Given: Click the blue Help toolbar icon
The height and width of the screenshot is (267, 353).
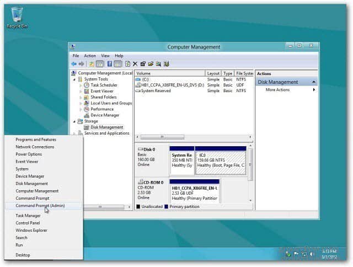Looking at the screenshot, I should 110,64.
